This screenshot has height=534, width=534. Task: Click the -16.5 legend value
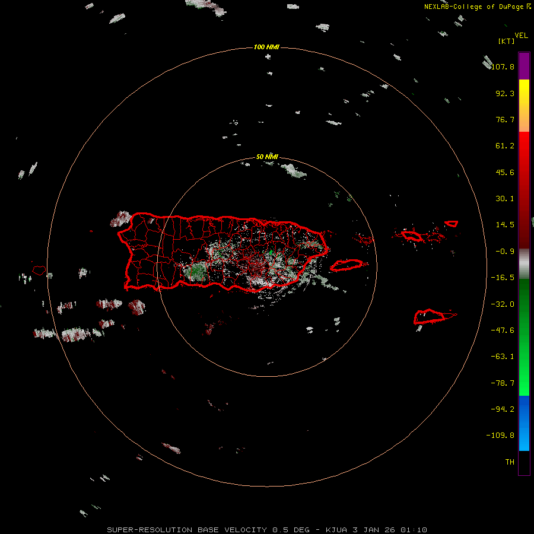tap(503, 278)
